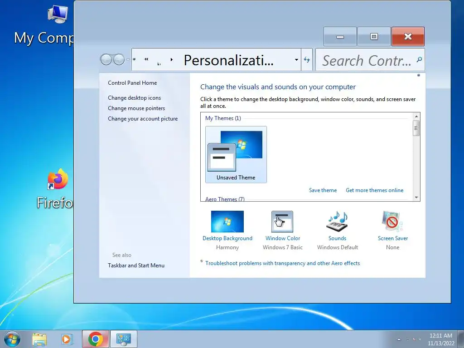Click the Back navigation button
Viewport: 464px width, 348px height.
coord(106,59)
